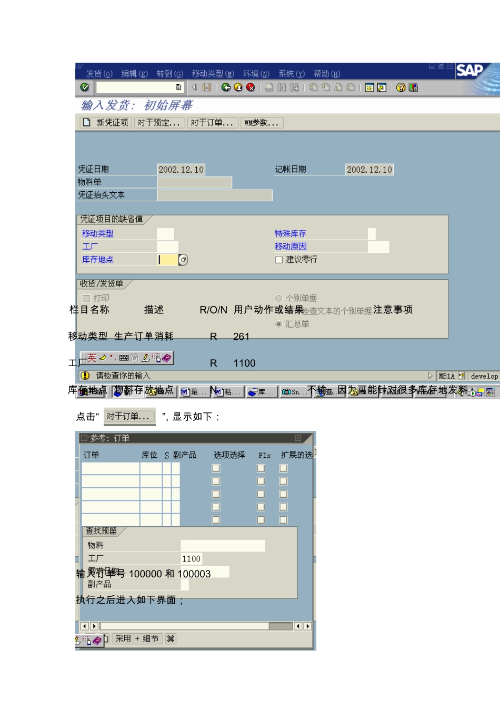Viewport: 500px width, 708px height.
Task: Click the status bar expand triangle
Action: coord(430,376)
